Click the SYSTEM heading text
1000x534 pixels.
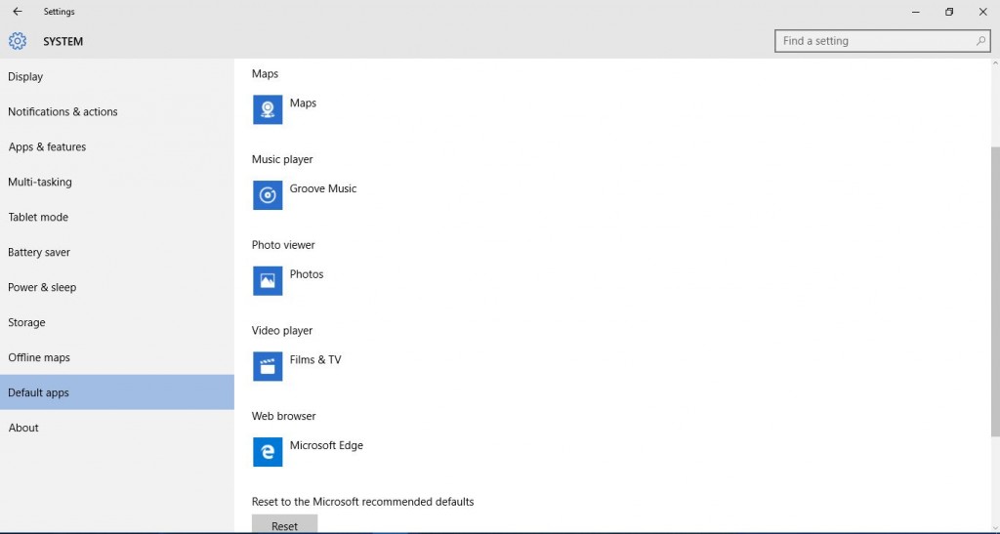63,41
